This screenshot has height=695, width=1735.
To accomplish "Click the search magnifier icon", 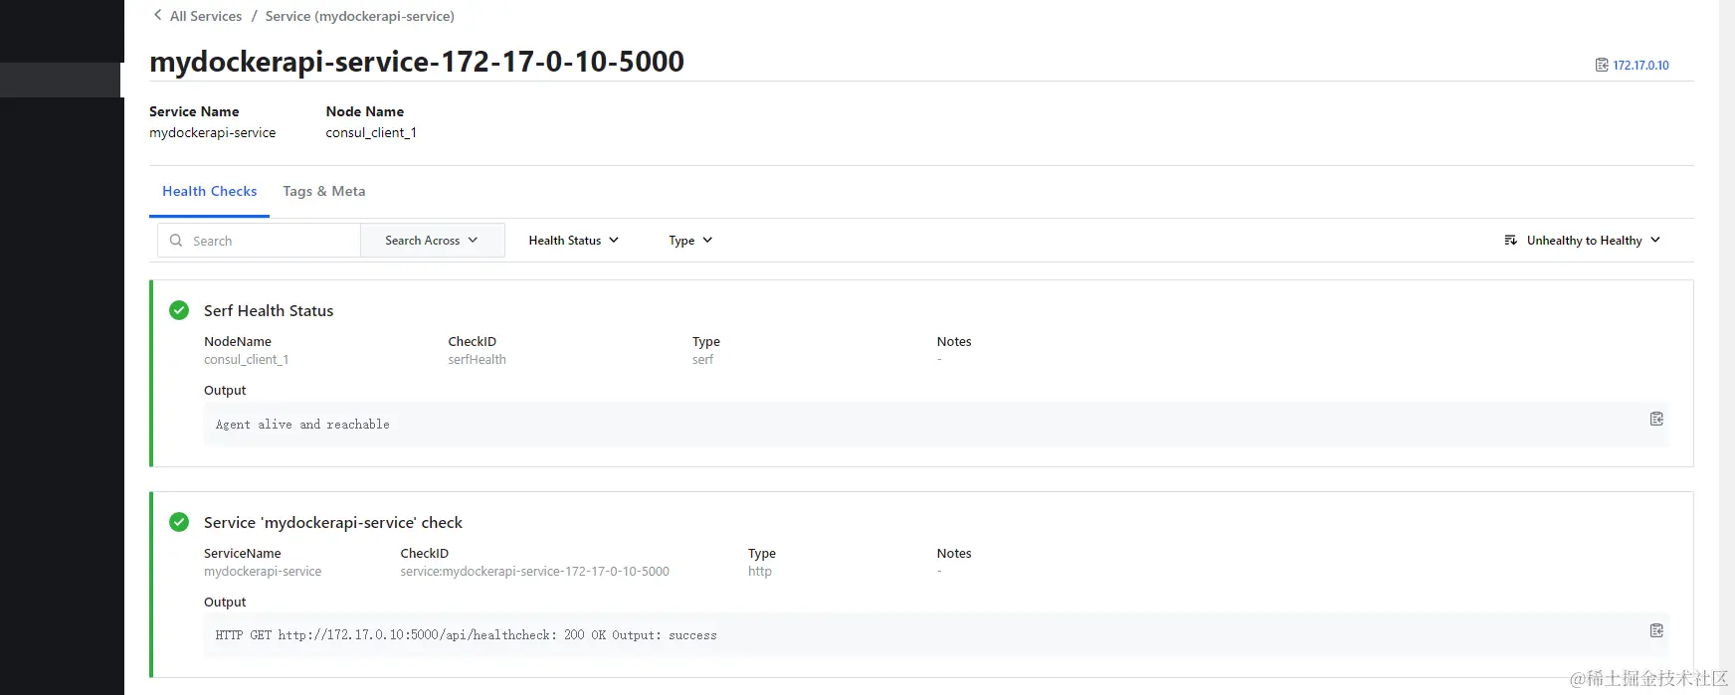I will click(x=176, y=241).
